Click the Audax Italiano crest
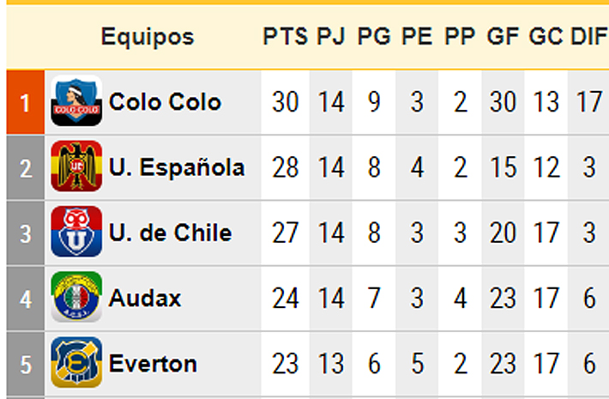This screenshot has width=609, height=399. click(x=76, y=297)
